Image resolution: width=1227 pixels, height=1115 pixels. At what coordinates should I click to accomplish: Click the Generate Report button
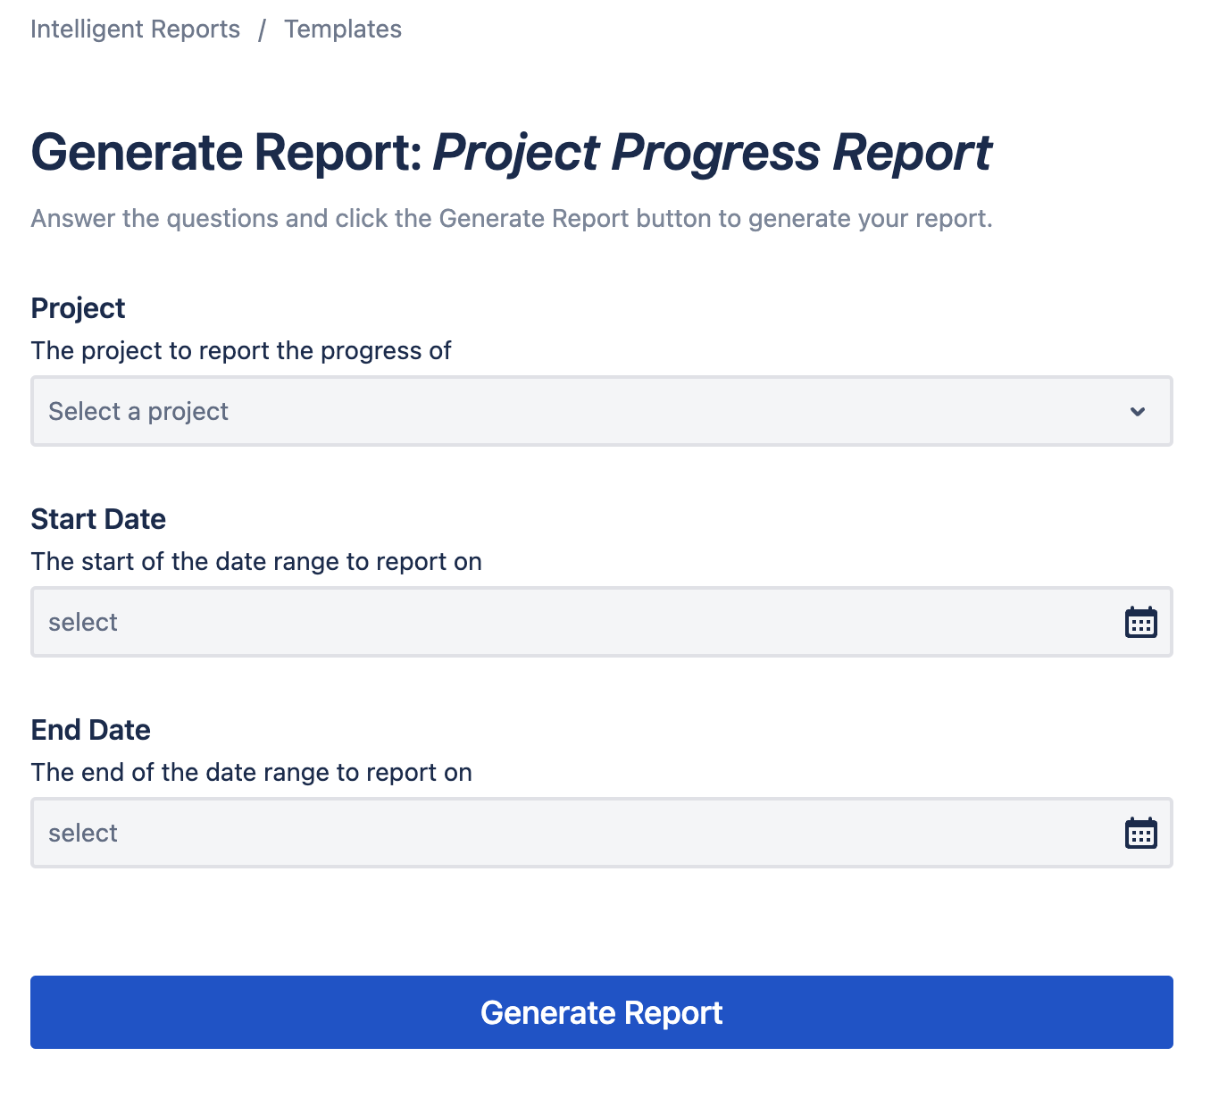[x=600, y=1012]
